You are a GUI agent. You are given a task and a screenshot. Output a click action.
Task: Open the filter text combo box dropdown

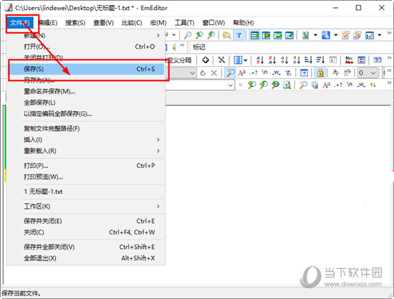193,73
